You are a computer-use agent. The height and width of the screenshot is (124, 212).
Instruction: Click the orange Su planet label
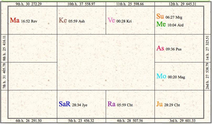[x=160, y=16]
